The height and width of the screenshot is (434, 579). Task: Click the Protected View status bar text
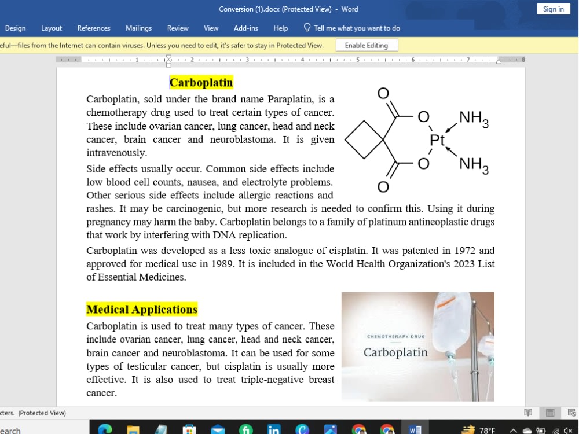coord(42,413)
